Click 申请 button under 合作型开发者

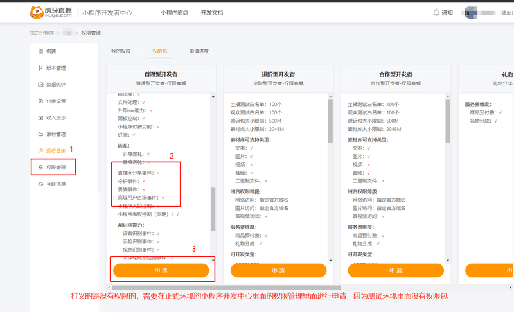pos(396,271)
